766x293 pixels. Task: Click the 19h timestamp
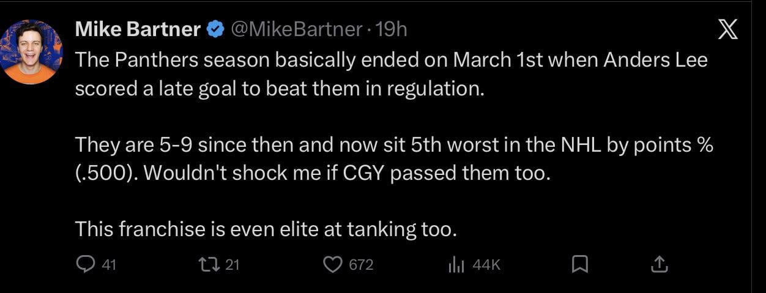click(392, 29)
